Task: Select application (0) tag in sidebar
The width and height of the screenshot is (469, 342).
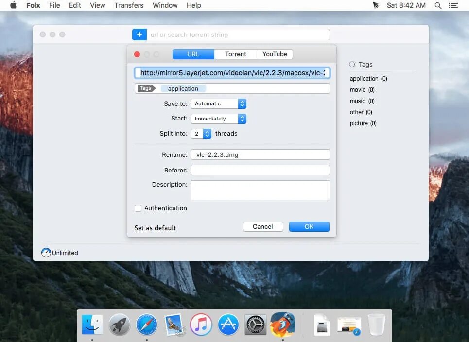Action: [x=368, y=79]
